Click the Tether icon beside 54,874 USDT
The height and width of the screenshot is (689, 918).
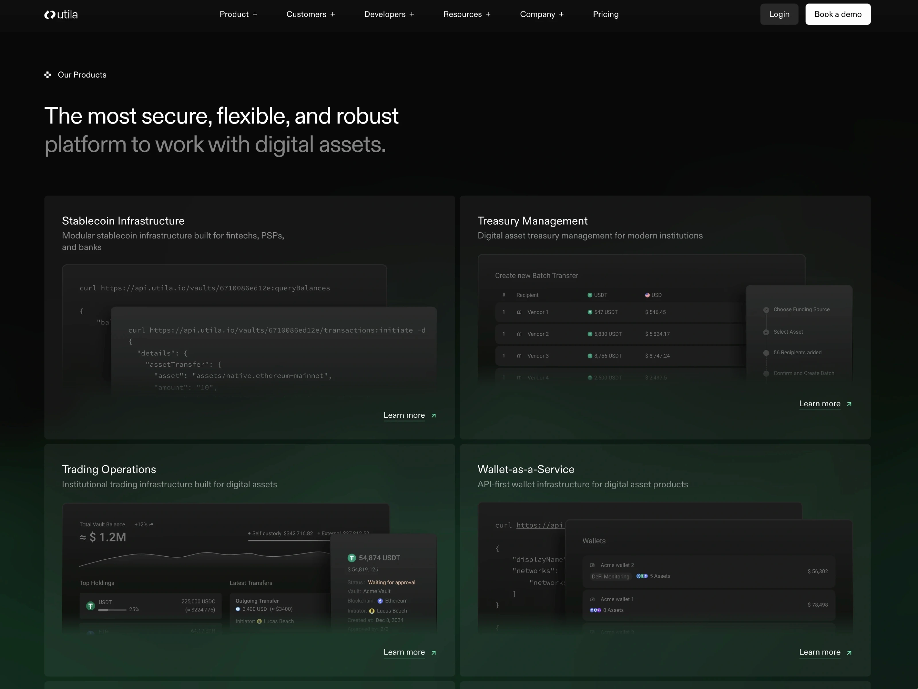352,558
